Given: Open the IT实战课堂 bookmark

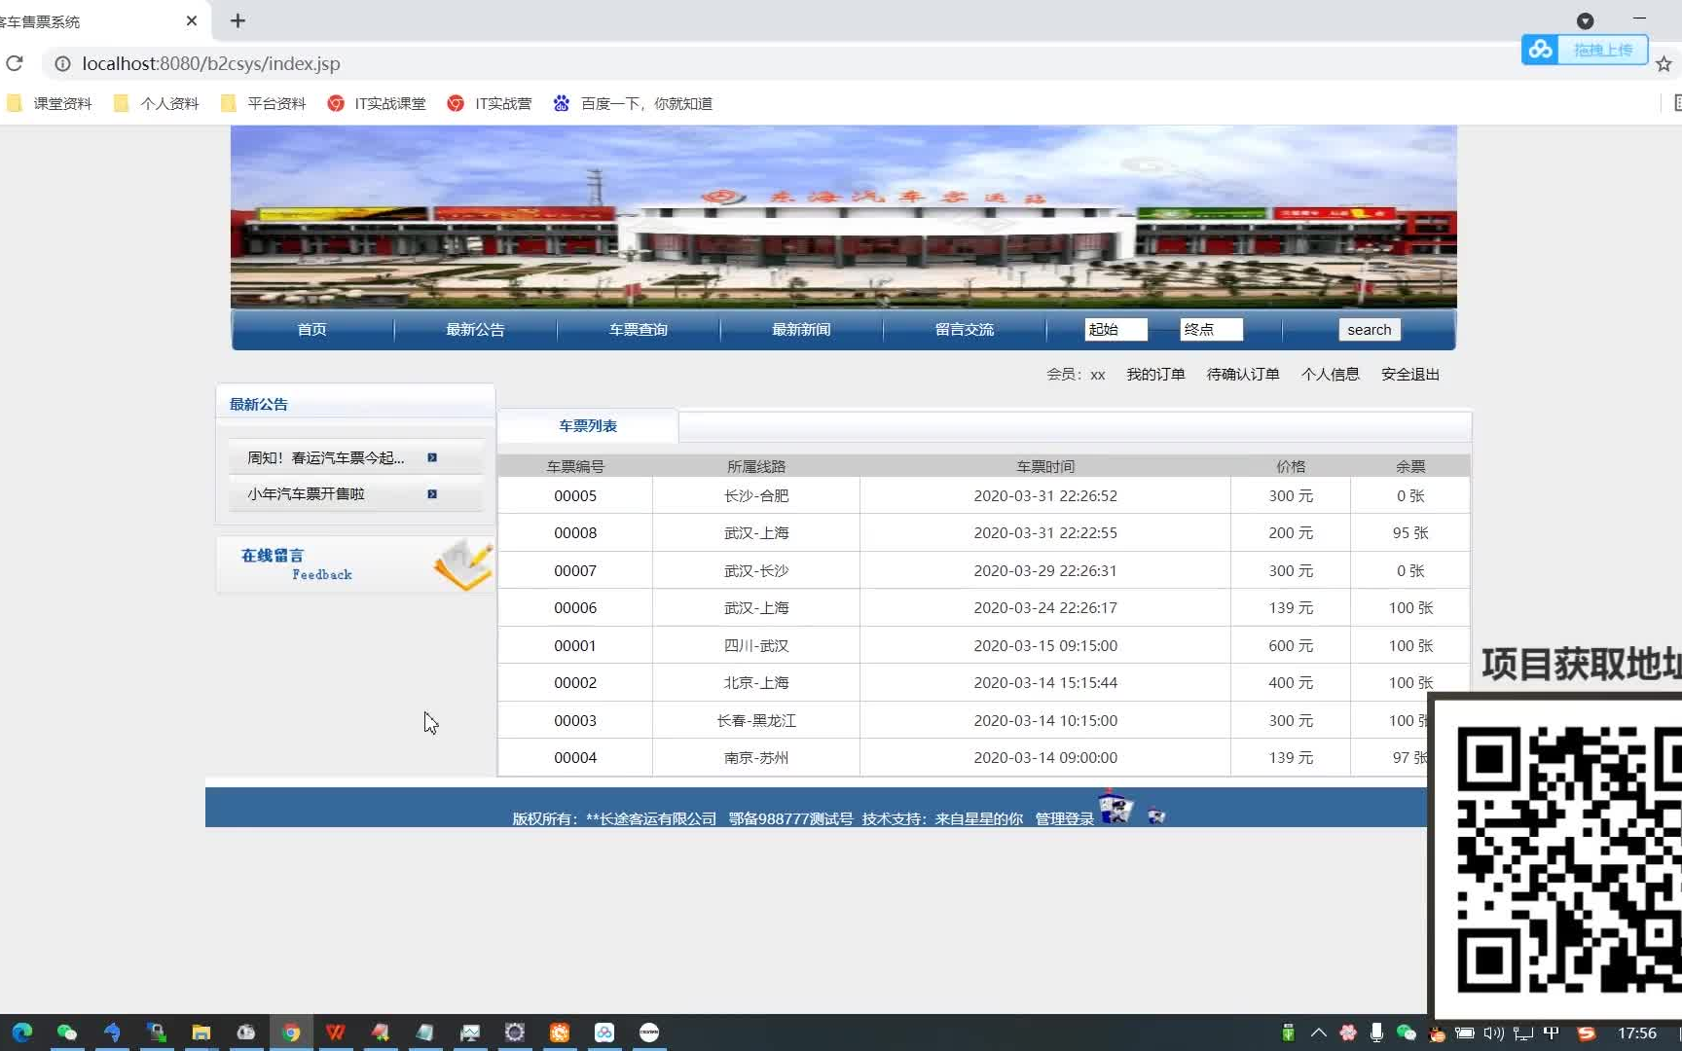Looking at the screenshot, I should 377,103.
